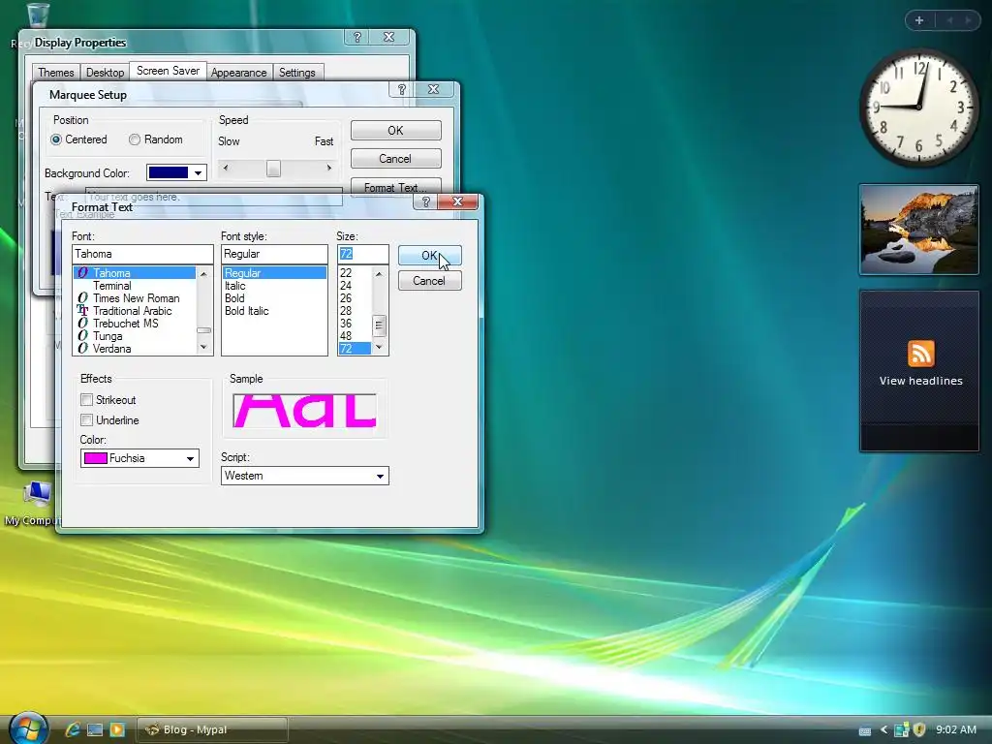Screen dimensions: 992x744
Task: Click the Font style input field
Action: coord(274,254)
